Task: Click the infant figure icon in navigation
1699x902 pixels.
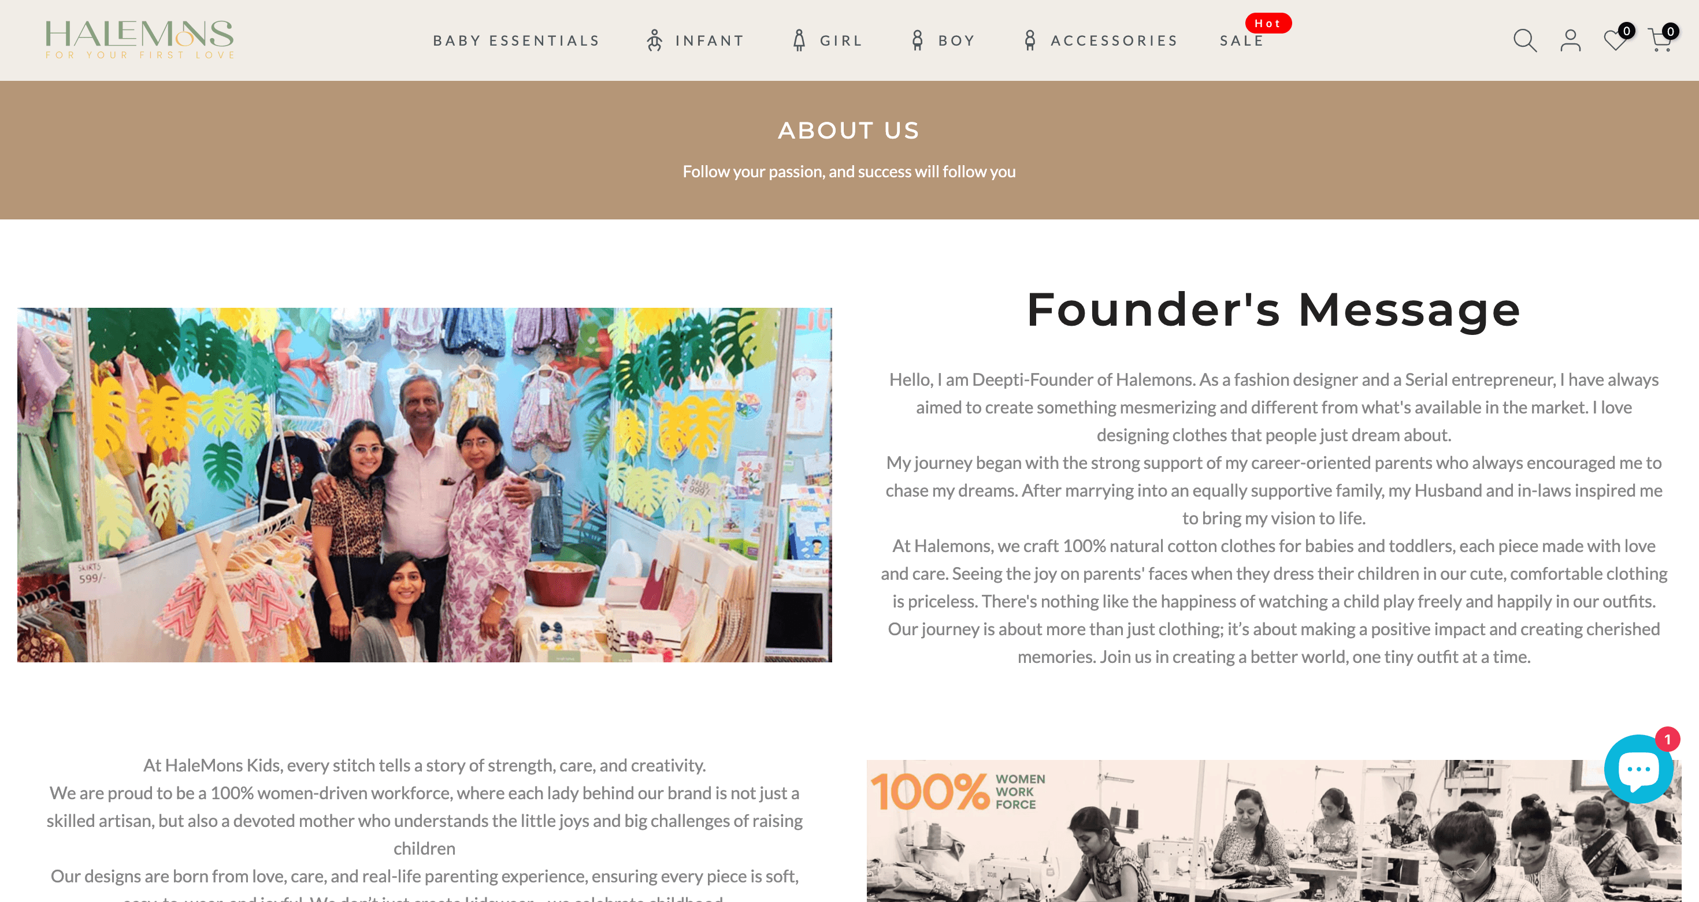Action: (x=654, y=41)
